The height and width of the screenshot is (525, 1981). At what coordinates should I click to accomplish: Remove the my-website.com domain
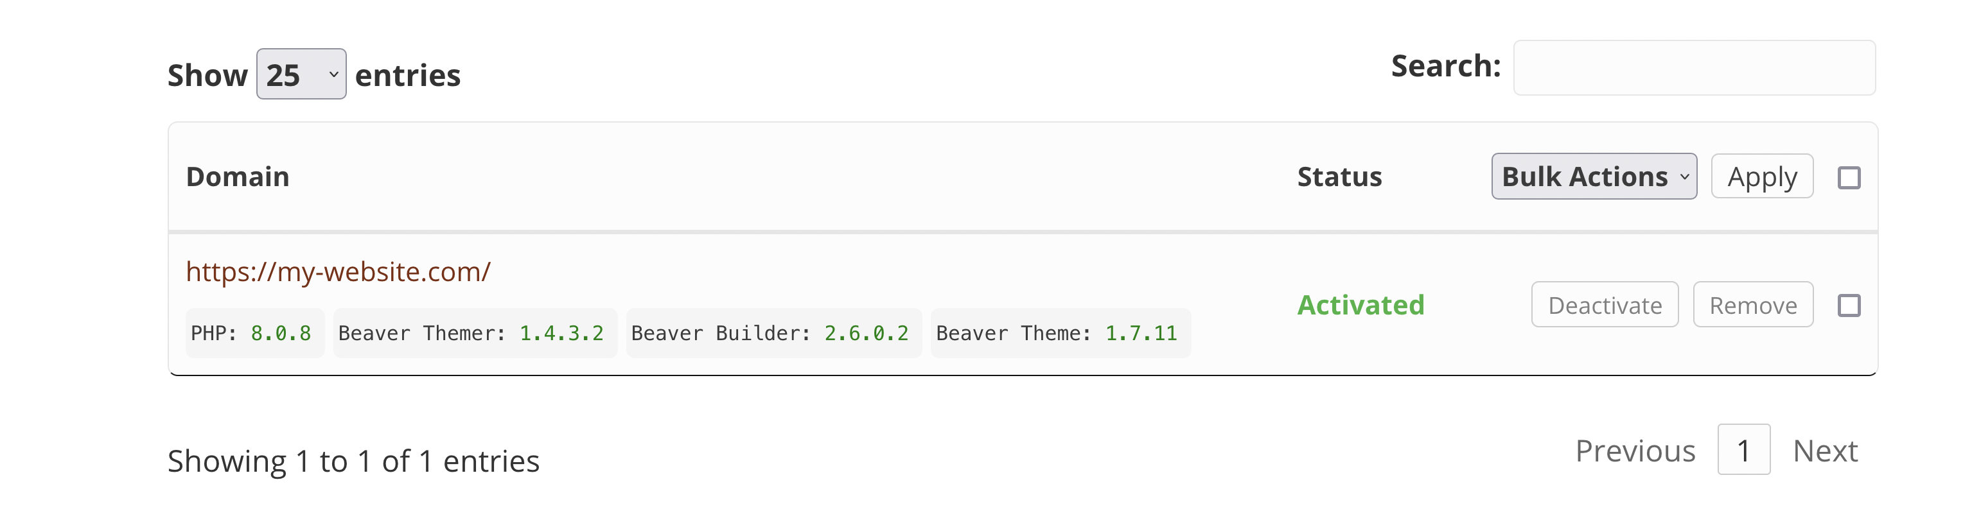tap(1752, 304)
